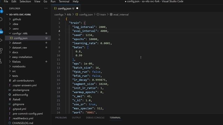Open the Run menu

(53, 1)
